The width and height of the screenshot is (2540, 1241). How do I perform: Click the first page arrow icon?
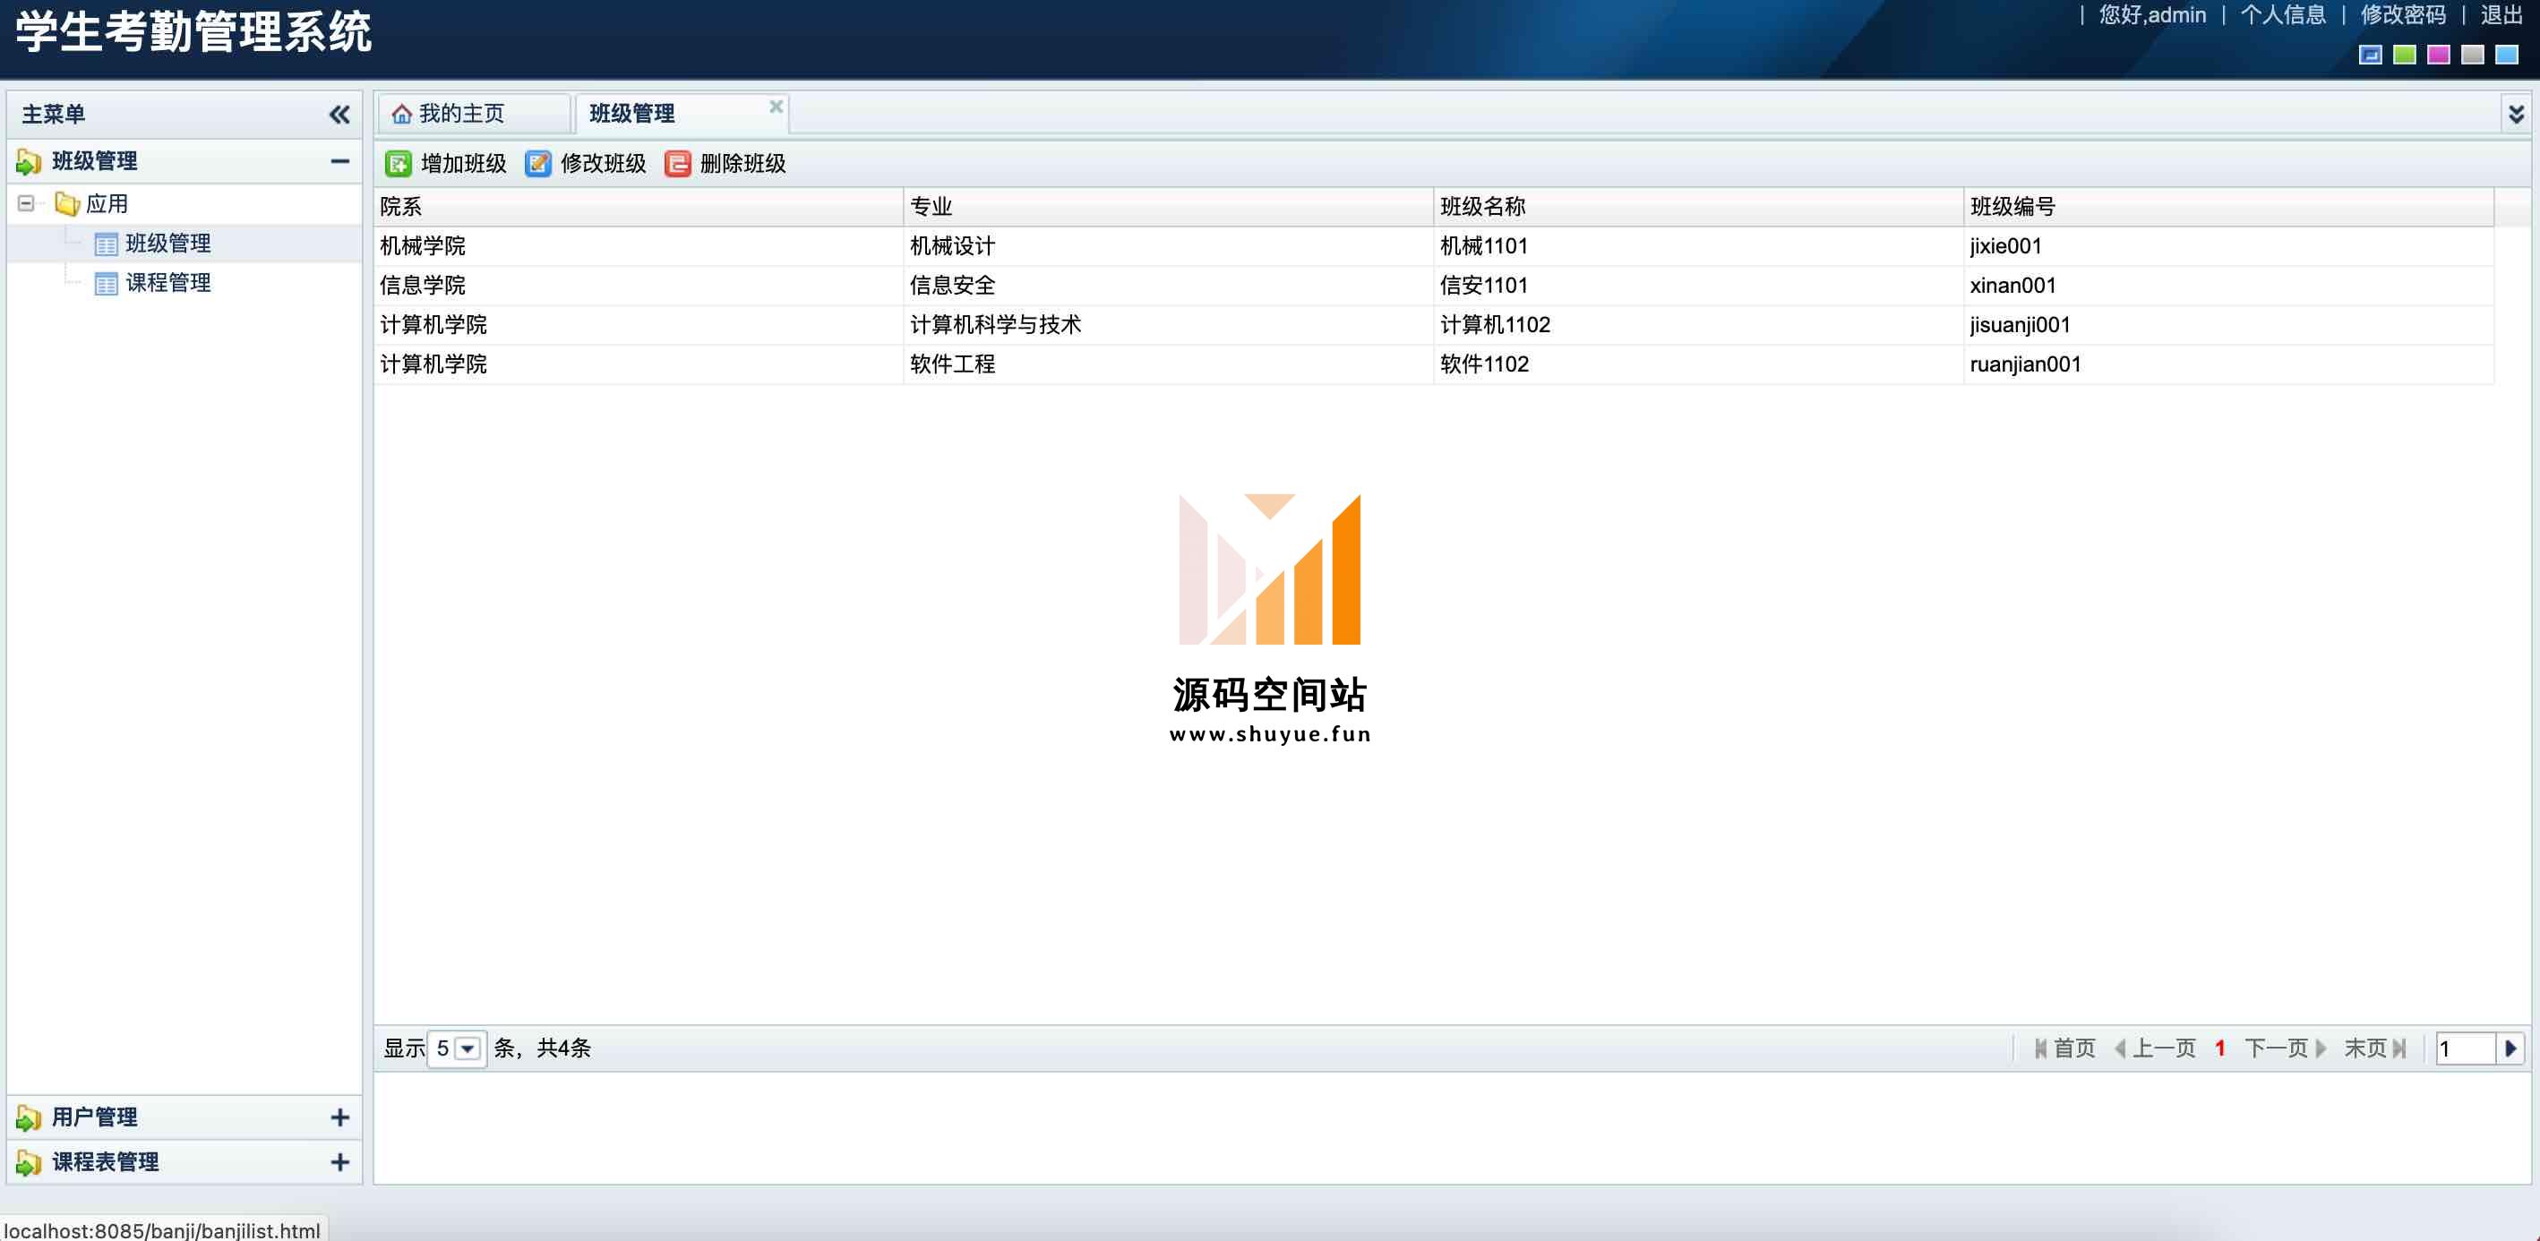[2041, 1048]
